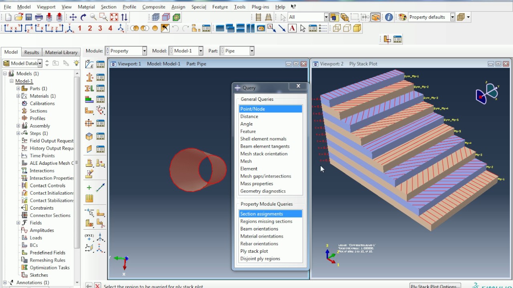Enable wireframe render style
This screenshot has height=288, width=513.
[x=337, y=28]
